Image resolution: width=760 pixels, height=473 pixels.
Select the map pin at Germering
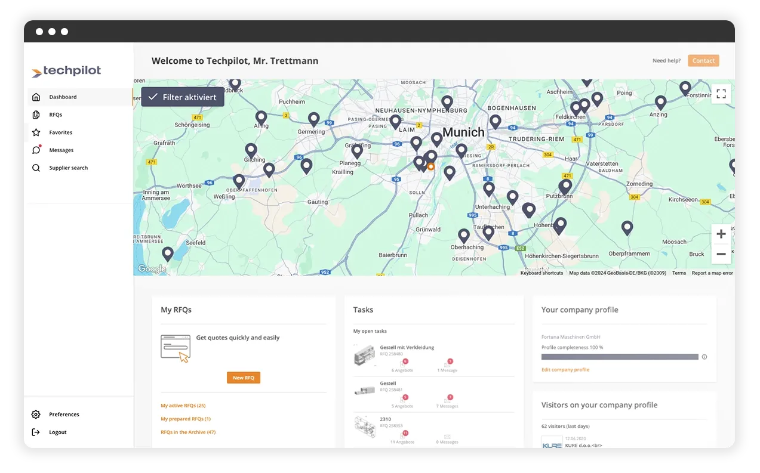pos(313,119)
